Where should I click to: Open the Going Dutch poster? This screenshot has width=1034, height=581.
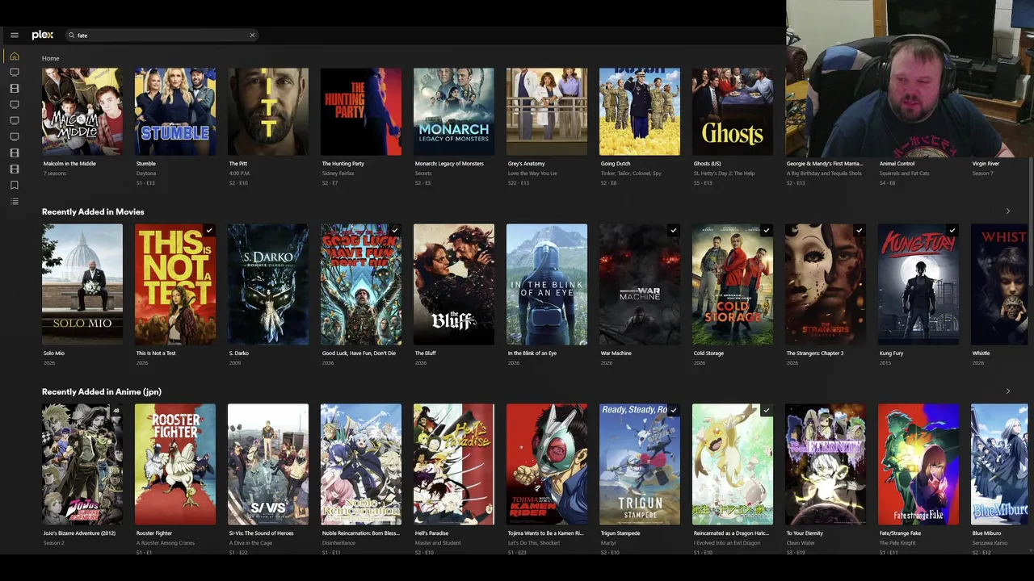(x=640, y=111)
